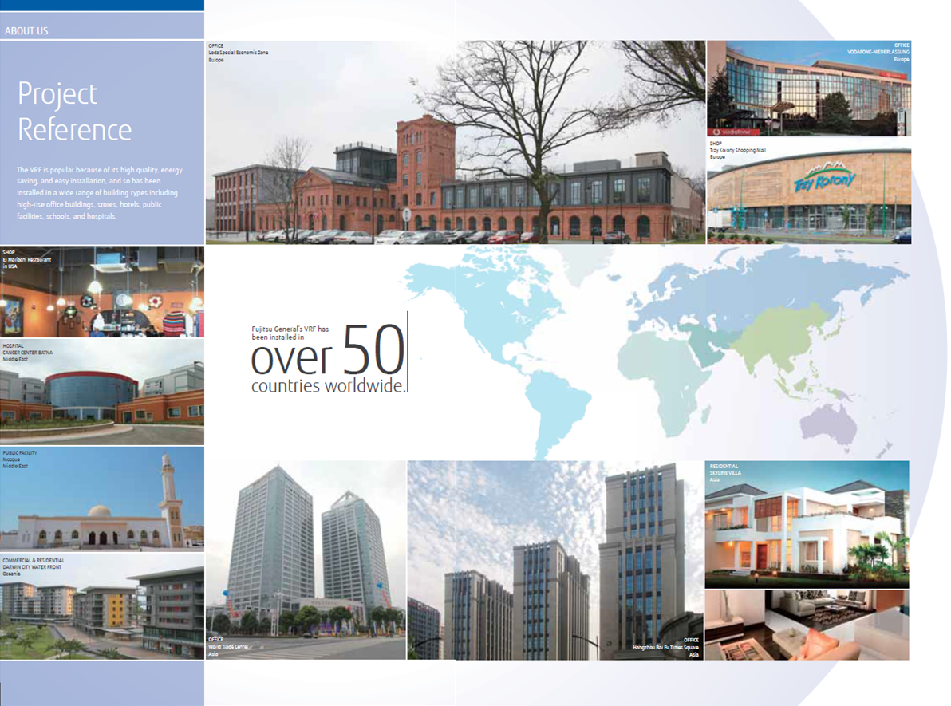Screen dimensions: 951x706
Task: Open the Mosque public facility photo
Action: (102, 499)
